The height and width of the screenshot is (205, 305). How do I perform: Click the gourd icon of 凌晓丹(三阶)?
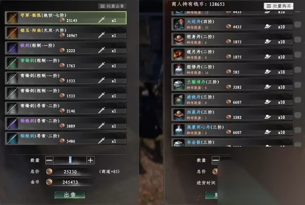click(179, 99)
